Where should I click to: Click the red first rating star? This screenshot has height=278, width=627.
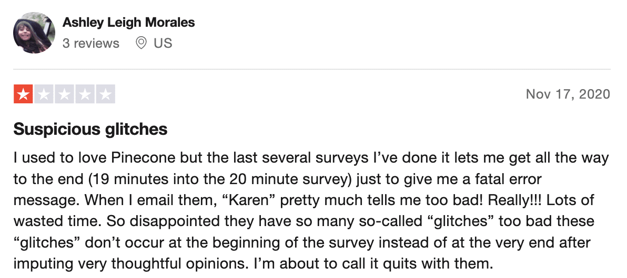23,94
